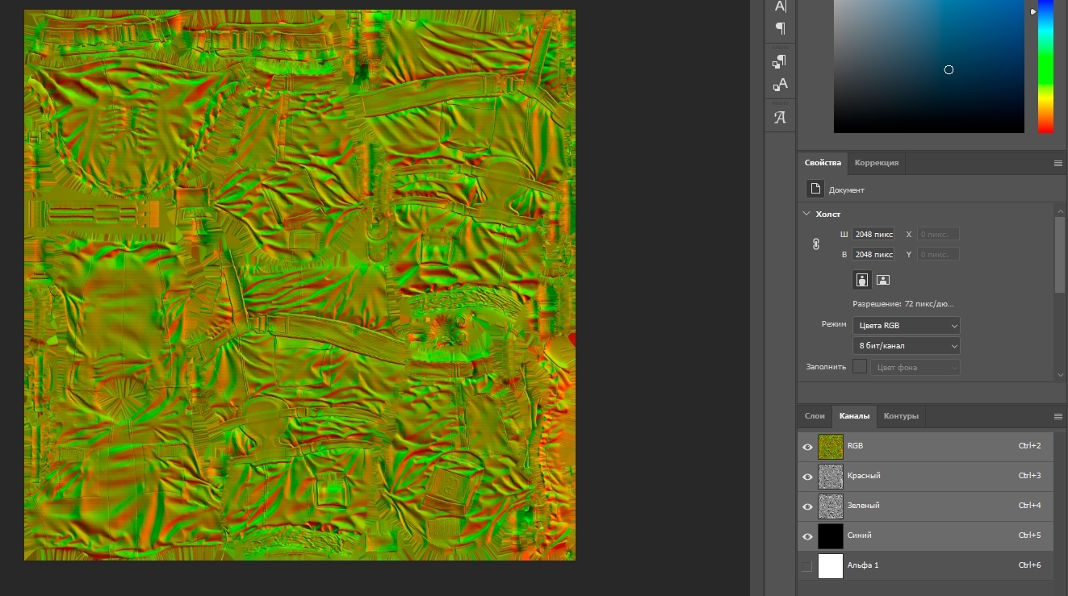Click the canvas Y position field
The height and width of the screenshot is (596, 1068).
938,254
